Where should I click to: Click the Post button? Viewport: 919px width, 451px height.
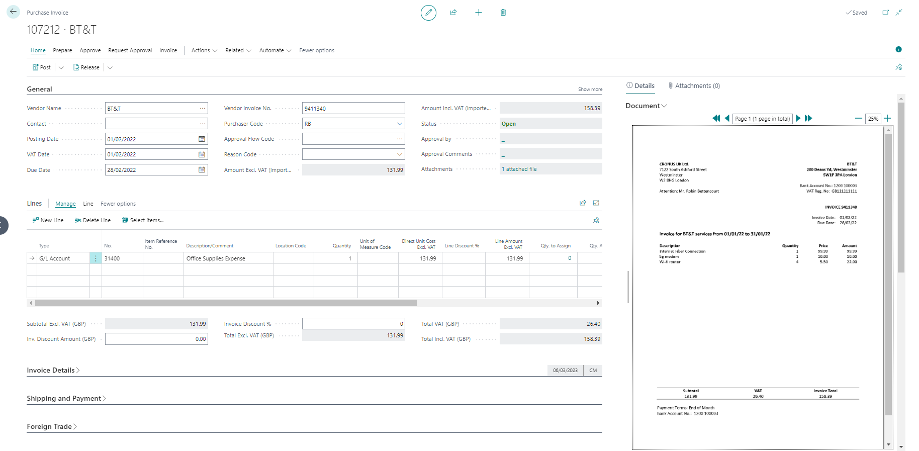42,67
